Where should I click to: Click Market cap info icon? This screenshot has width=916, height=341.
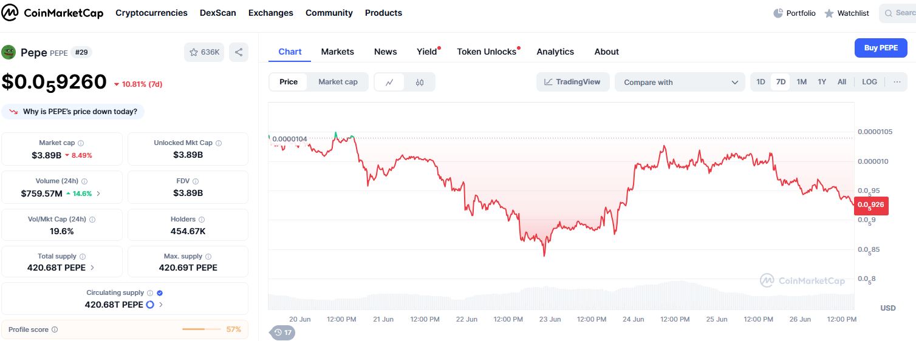click(81, 143)
